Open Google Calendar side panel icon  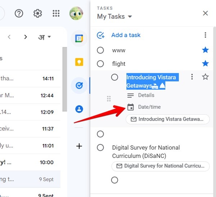79,38
